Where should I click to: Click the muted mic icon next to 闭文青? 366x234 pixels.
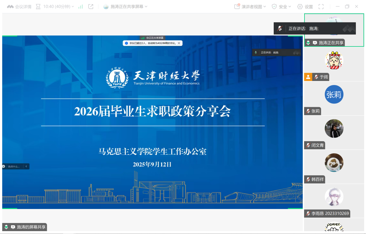[x=308, y=145]
